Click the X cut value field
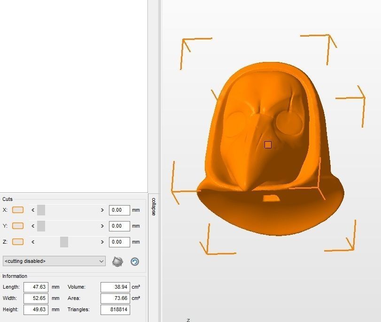The height and width of the screenshot is (322, 381). 119,210
